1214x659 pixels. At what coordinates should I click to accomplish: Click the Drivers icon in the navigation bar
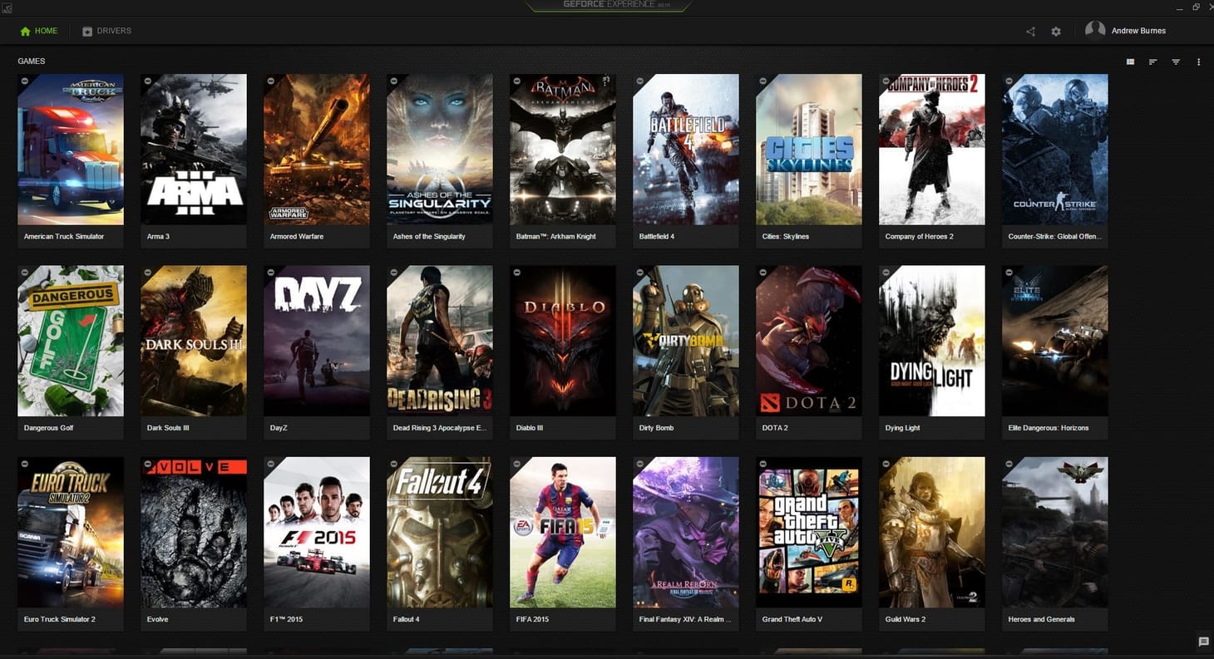[x=86, y=31]
